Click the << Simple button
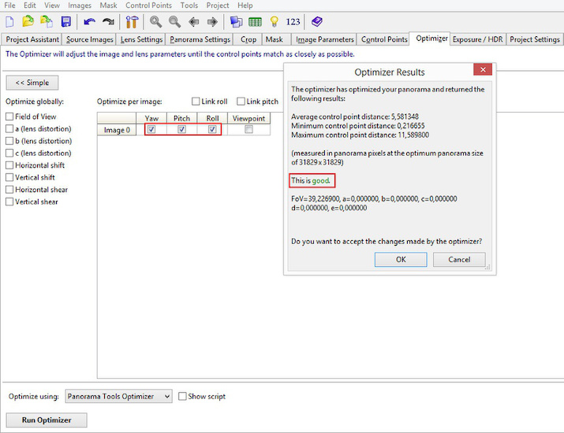Screen dimensions: 564x433 coord(32,83)
